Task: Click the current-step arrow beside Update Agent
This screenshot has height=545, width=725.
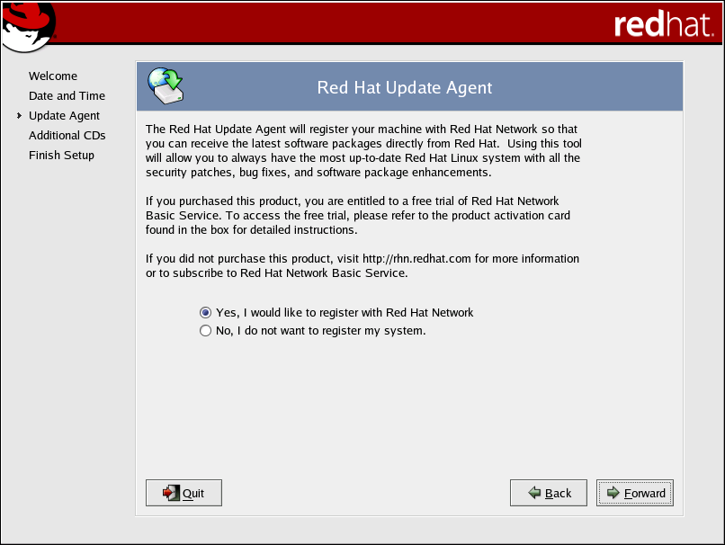Action: pos(19,116)
